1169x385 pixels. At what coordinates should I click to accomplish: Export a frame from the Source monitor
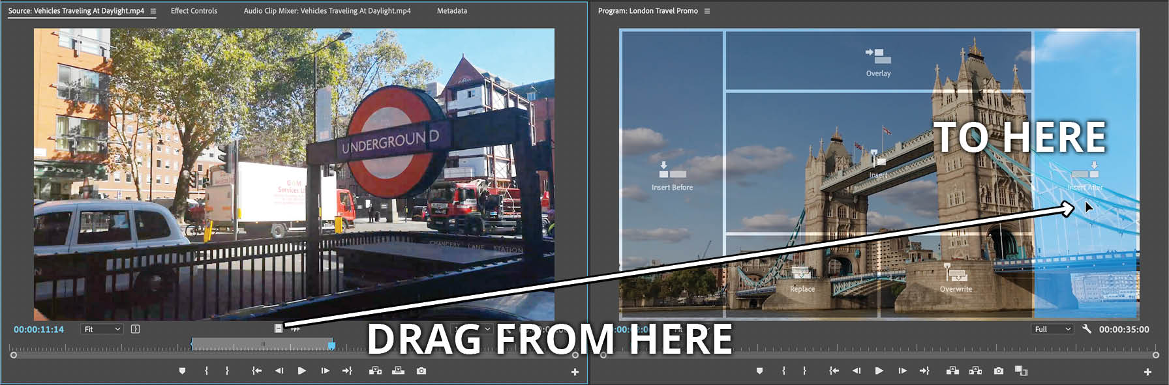point(421,371)
